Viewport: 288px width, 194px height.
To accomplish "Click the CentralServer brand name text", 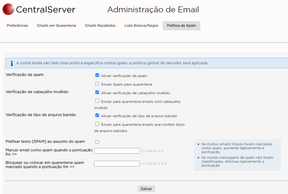I will pos(46,10).
